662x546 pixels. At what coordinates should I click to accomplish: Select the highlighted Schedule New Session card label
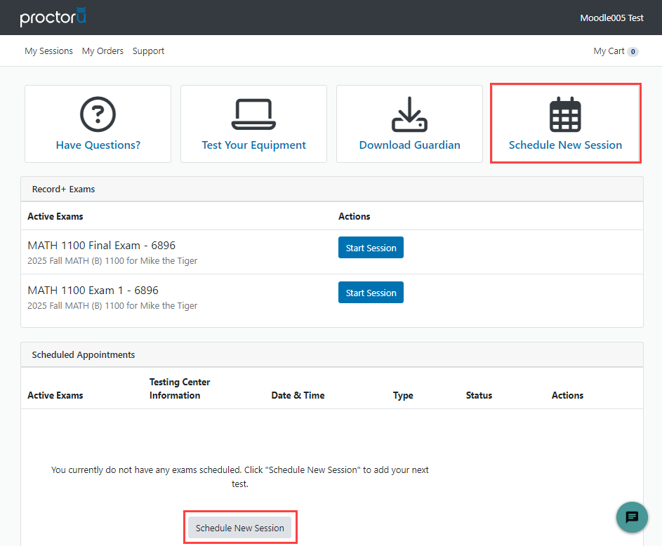pos(565,145)
